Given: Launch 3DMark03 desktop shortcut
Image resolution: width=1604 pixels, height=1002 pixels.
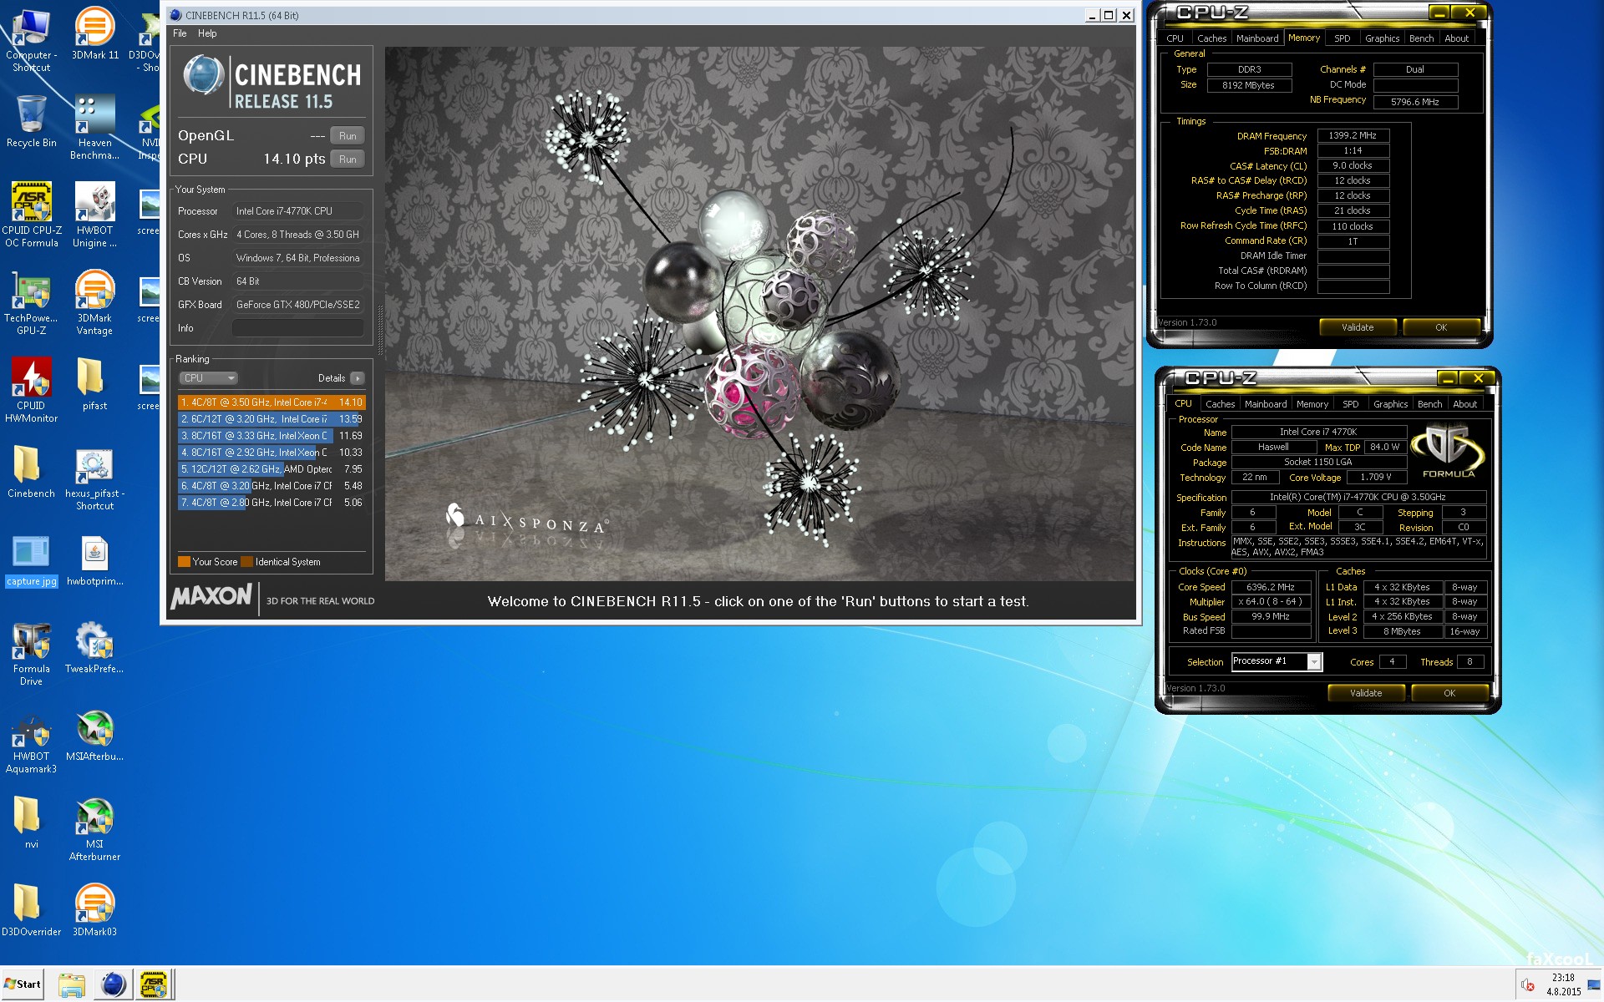Looking at the screenshot, I should click(94, 910).
